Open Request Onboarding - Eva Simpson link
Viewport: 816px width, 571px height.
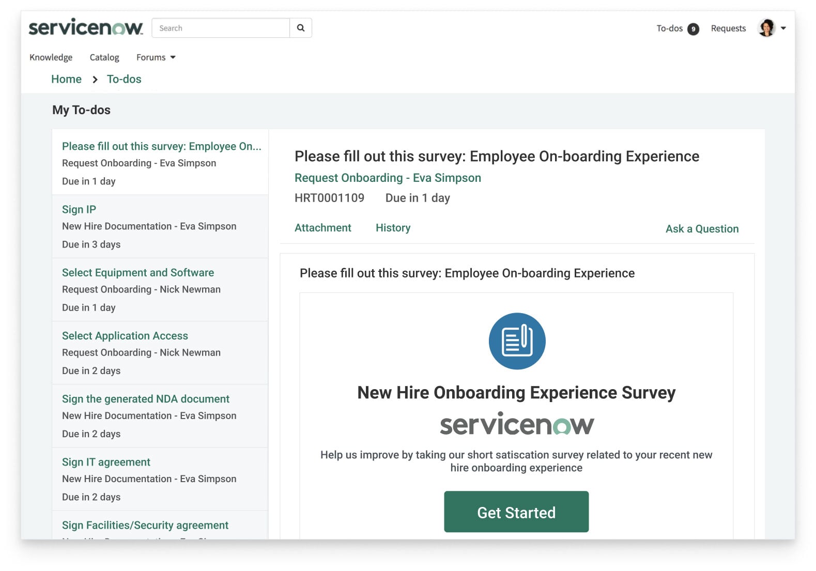388,178
